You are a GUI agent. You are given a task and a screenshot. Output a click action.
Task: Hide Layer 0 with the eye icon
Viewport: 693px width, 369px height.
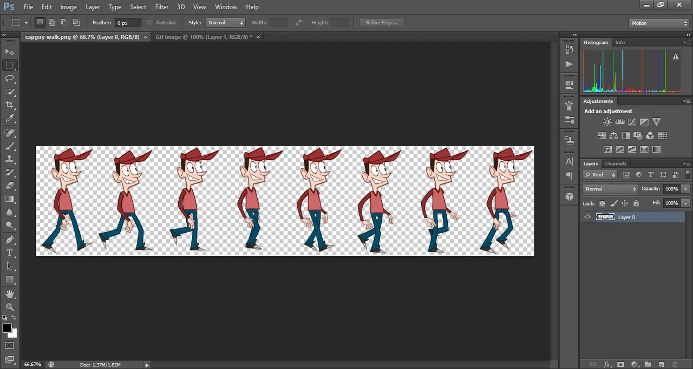[x=587, y=217]
